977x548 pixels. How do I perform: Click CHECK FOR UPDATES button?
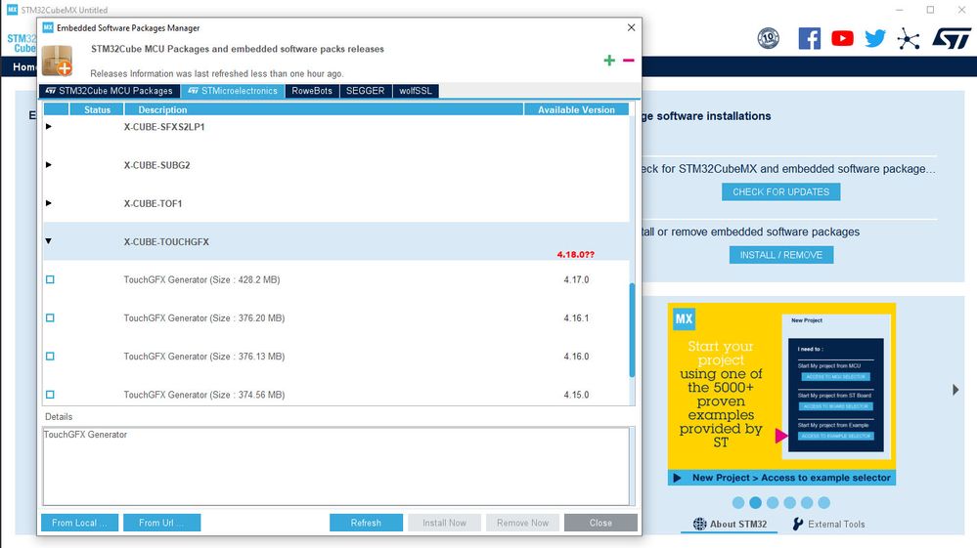tap(780, 191)
